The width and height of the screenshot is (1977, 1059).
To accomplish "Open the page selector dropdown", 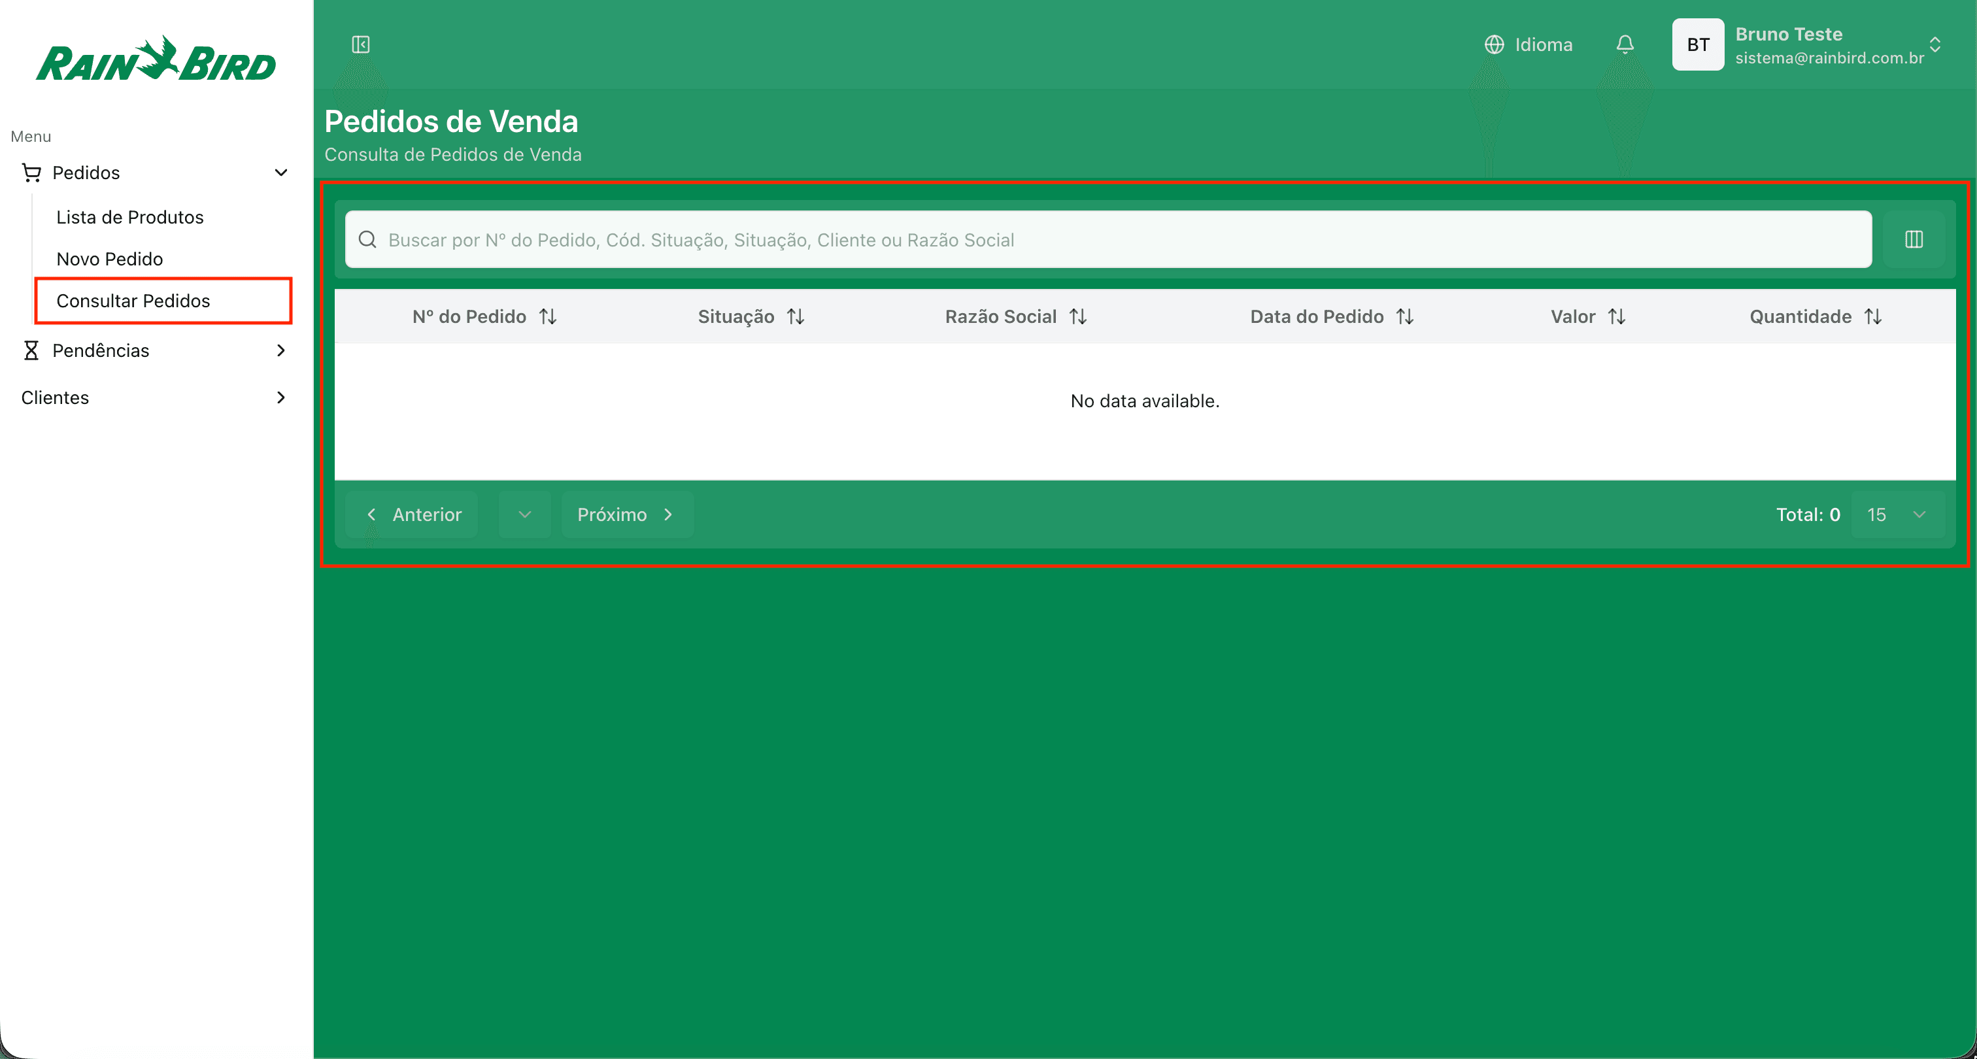I will click(x=524, y=514).
